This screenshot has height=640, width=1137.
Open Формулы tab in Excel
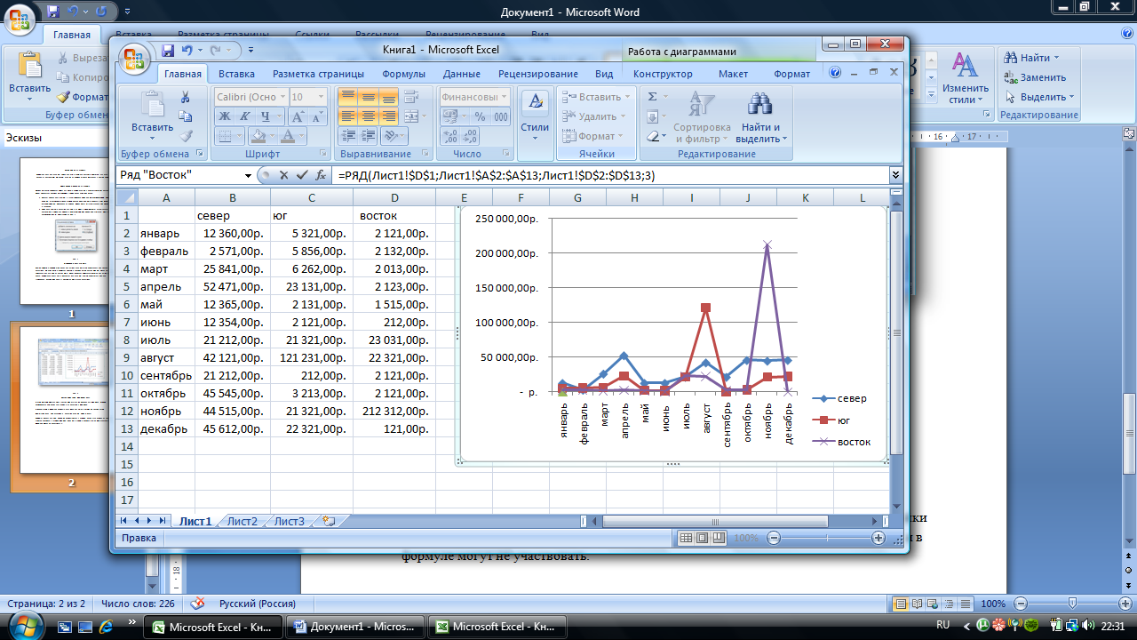coord(403,74)
